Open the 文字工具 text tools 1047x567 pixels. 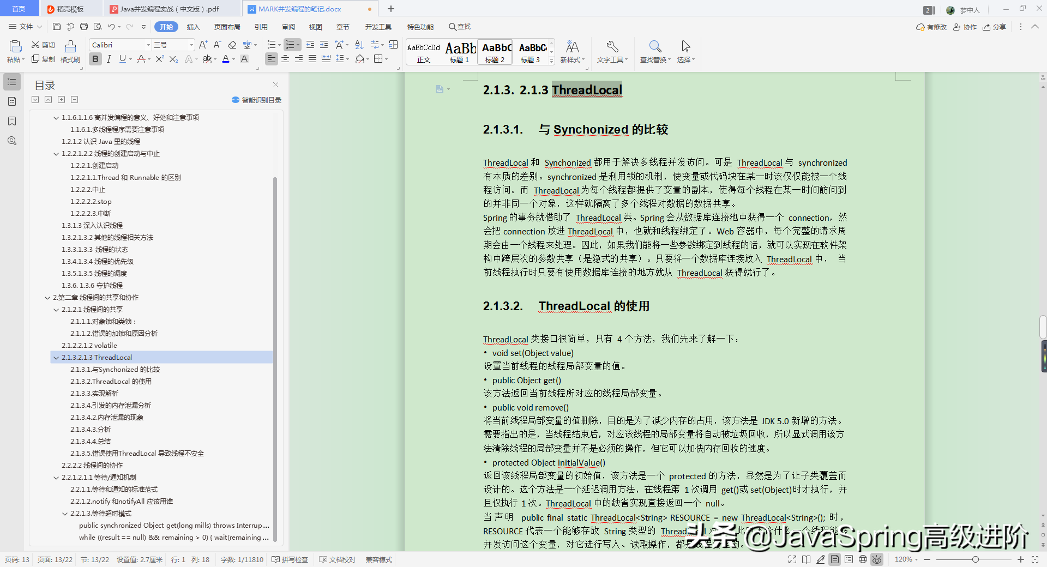tap(612, 52)
